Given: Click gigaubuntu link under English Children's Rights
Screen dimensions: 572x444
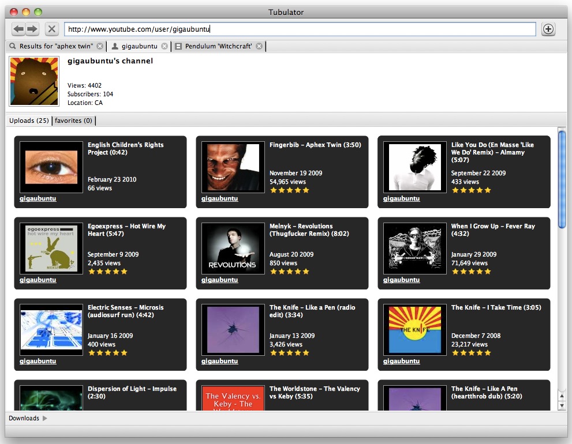Looking at the screenshot, I should pyautogui.click(x=38, y=199).
